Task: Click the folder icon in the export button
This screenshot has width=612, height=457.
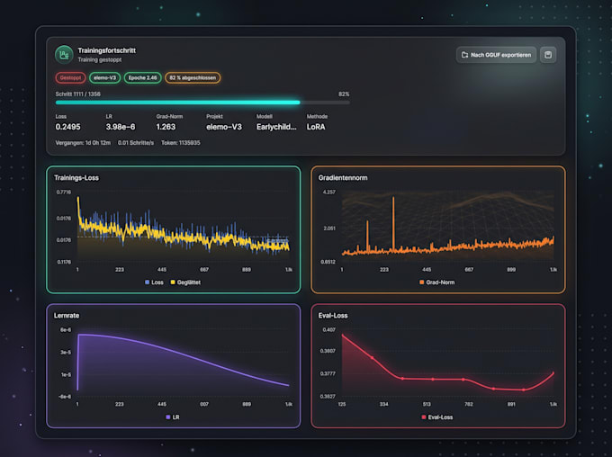Action: (x=464, y=55)
